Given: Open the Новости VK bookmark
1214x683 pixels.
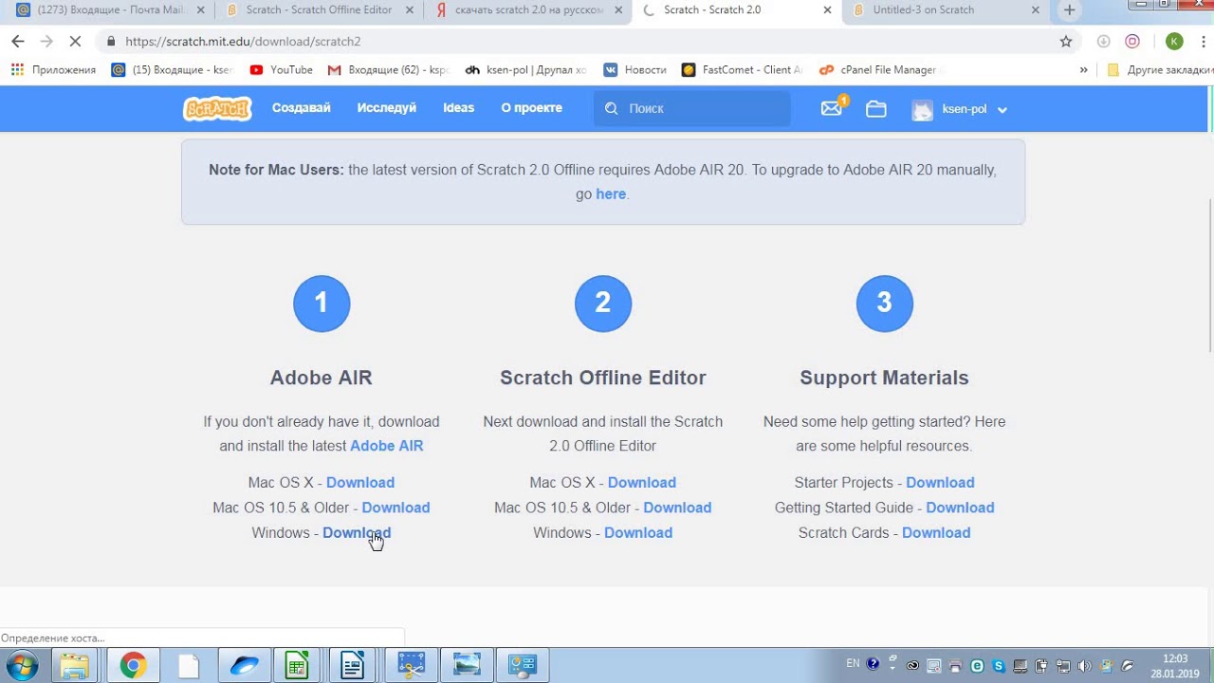Looking at the screenshot, I should point(635,70).
